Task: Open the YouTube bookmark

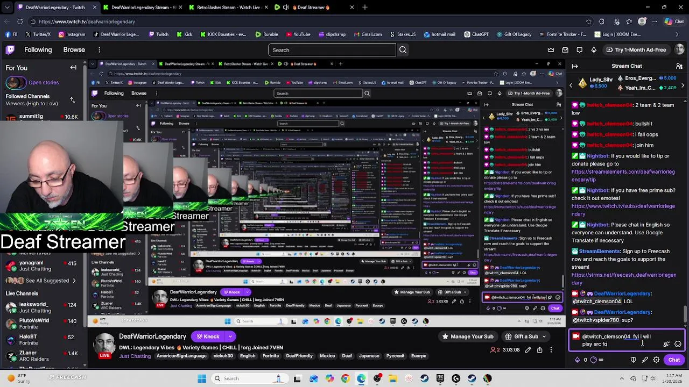Action: pyautogui.click(x=298, y=34)
